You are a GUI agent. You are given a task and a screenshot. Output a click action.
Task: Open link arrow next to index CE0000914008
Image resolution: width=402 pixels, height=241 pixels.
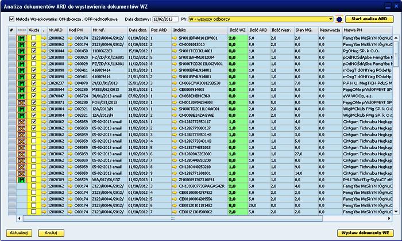pyautogui.click(x=175, y=90)
